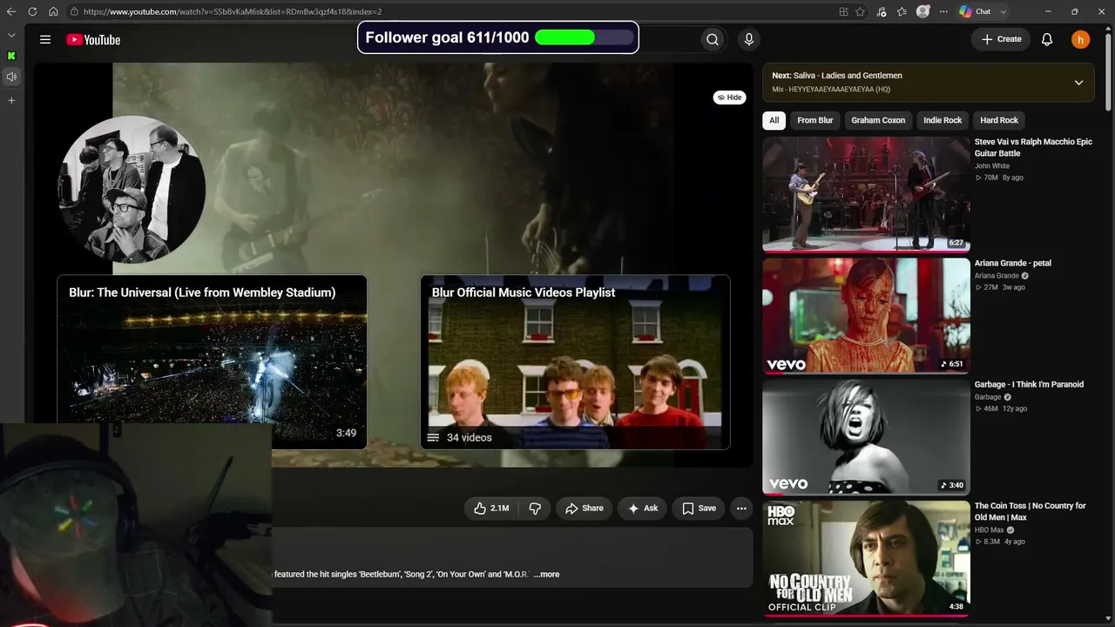The width and height of the screenshot is (1115, 627).
Task: Open the Copilot Chat dropdown arrow
Action: click(1003, 11)
